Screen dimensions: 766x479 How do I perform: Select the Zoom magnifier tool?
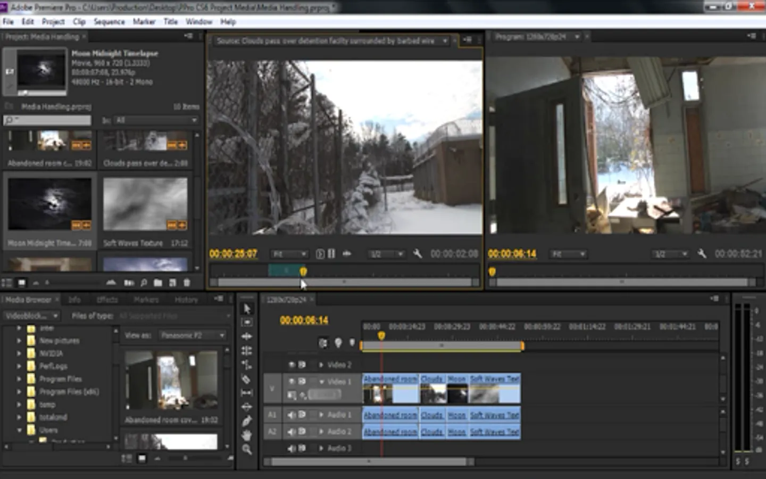tap(246, 450)
